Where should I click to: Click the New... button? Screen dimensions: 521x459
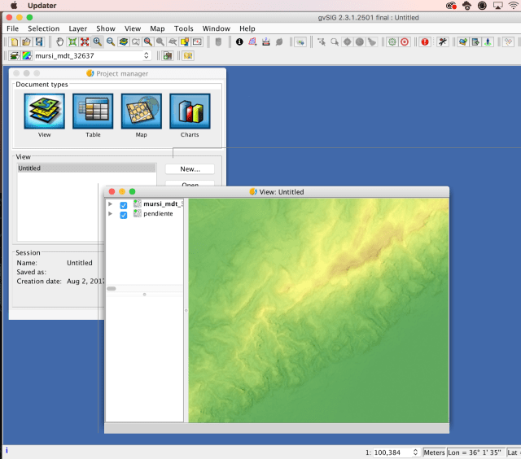click(190, 169)
